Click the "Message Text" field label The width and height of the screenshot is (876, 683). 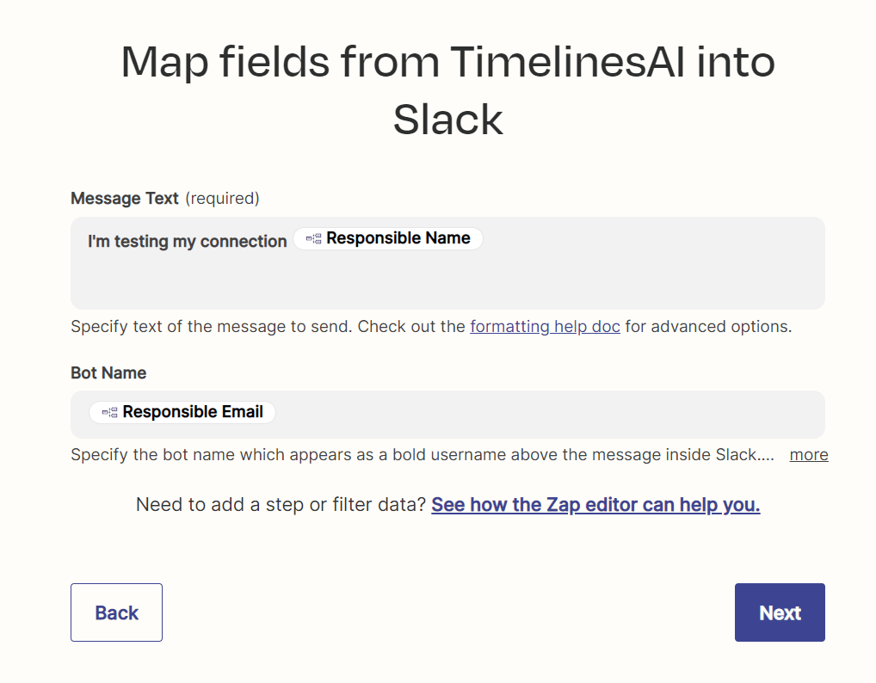pos(125,199)
